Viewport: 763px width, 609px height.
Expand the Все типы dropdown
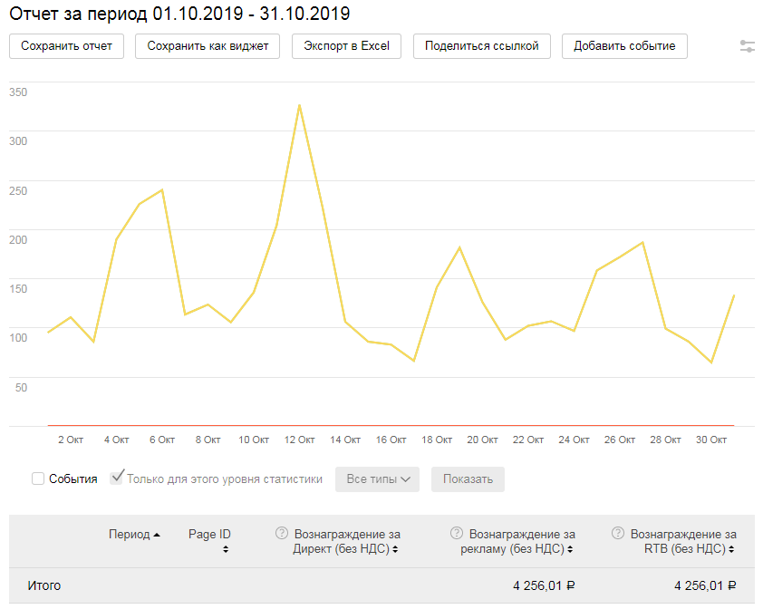(x=377, y=479)
